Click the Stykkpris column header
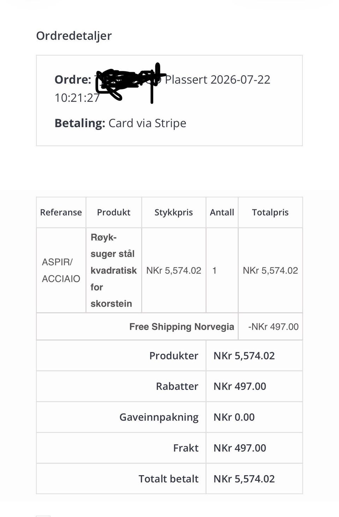 174,212
